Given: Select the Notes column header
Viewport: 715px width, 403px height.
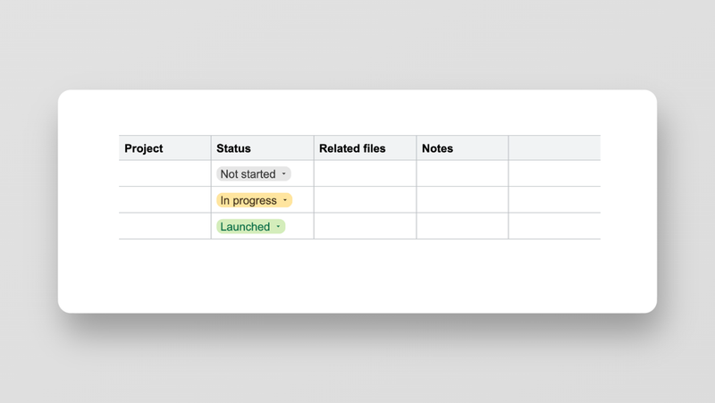Looking at the screenshot, I should pos(462,148).
